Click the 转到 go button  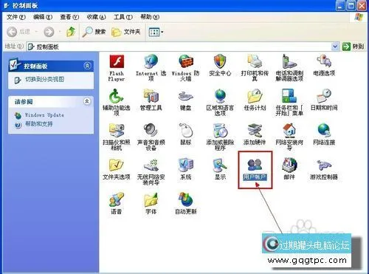[353, 47]
